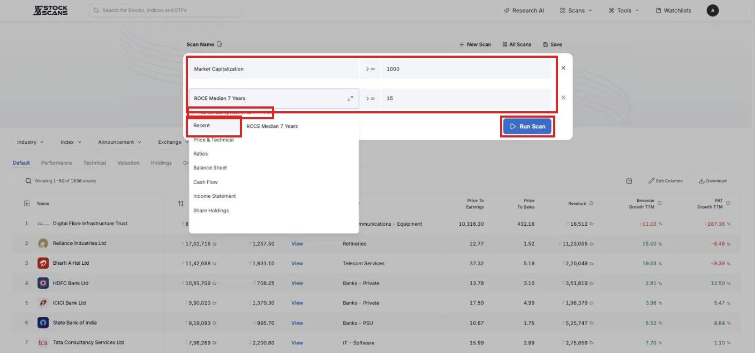Screen dimensions: 755x353
Task: Open View link for State Bank of India
Action: point(297,323)
